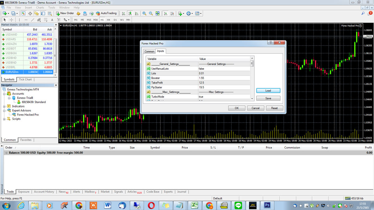
Task: Click the Tile Windows icon
Action: point(157,13)
